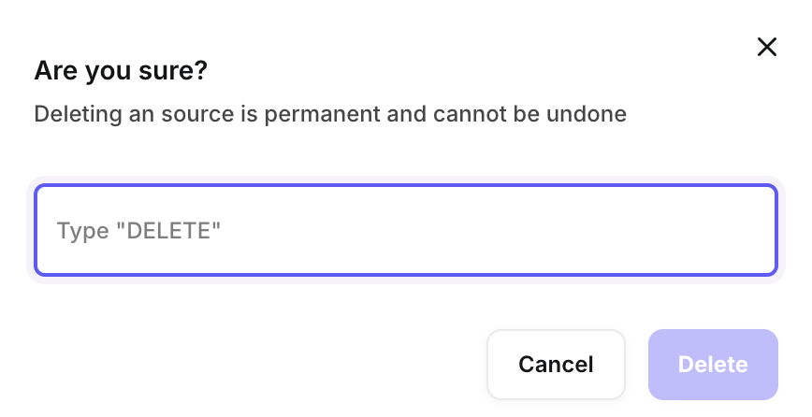Confirm deletion with the Delete button
The width and height of the screenshot is (812, 417).
point(713,365)
